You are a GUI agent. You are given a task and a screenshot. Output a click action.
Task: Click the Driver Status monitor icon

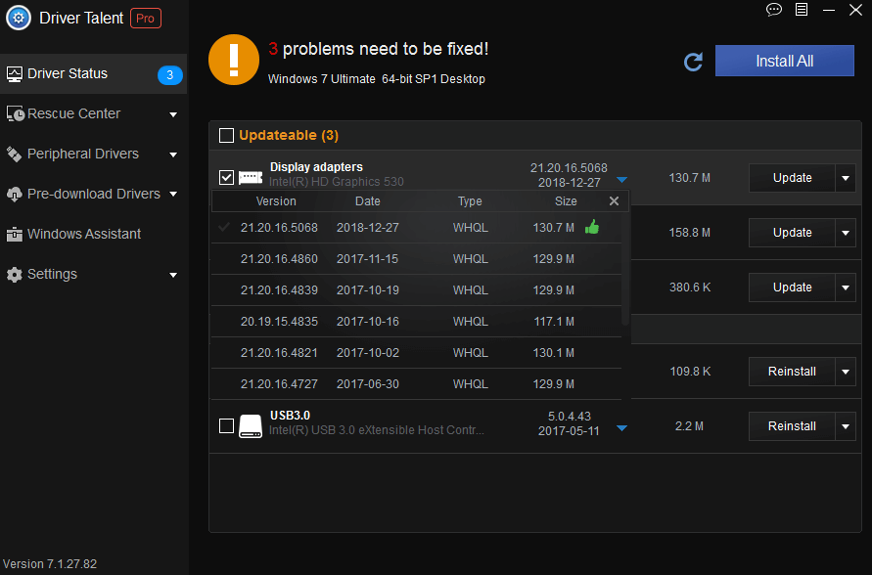pyautogui.click(x=15, y=74)
